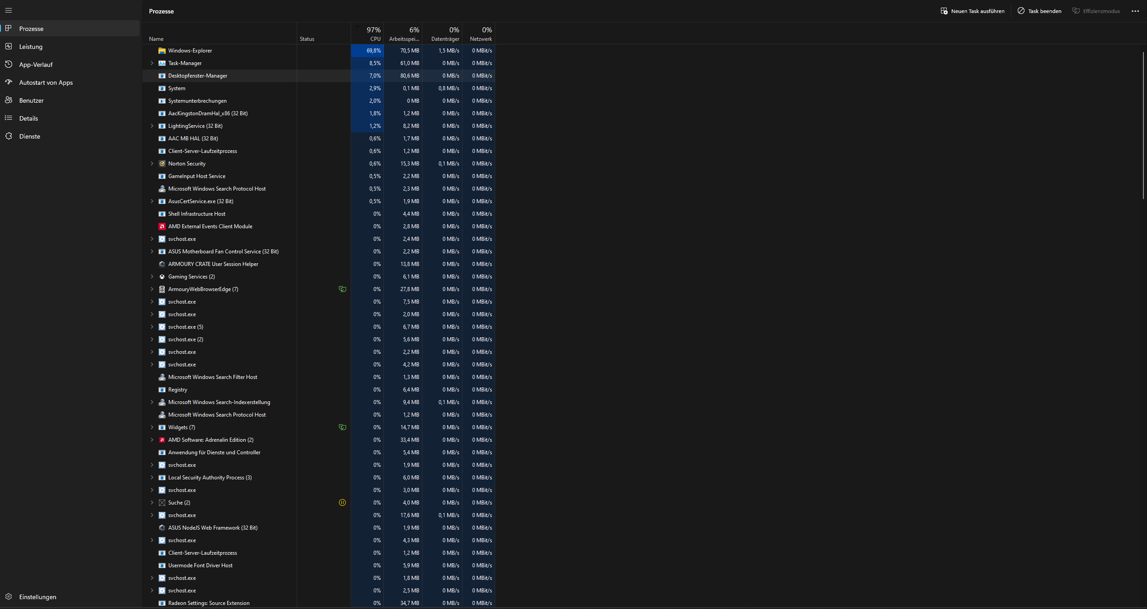Screen dimensions: 1147x609
Task: Go to Autostart von Apps
Action: click(x=46, y=83)
